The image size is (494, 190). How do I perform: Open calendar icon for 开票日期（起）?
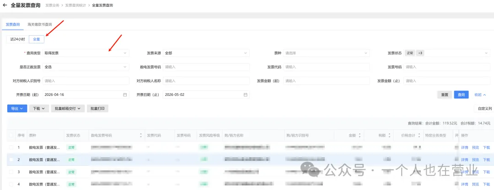pos(125,95)
